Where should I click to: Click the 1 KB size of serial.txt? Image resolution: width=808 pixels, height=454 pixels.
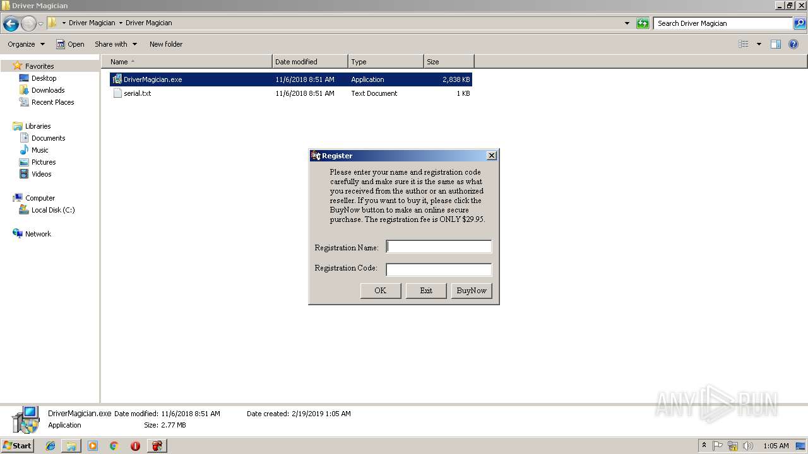tap(463, 93)
